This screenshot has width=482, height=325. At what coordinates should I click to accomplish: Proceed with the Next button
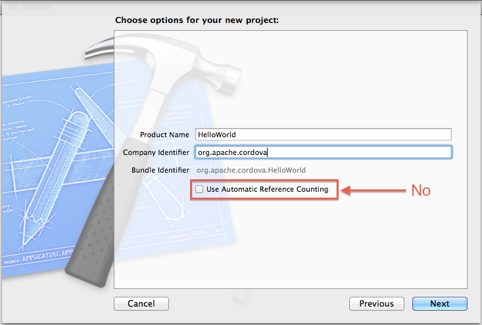click(x=439, y=303)
